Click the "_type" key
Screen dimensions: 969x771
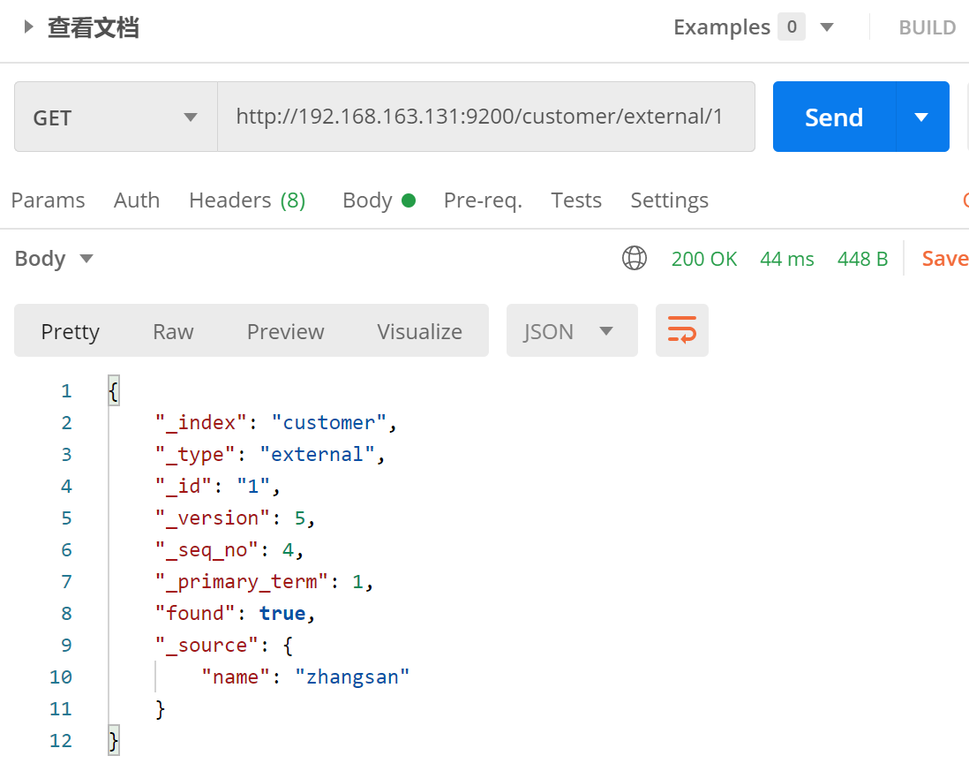pyautogui.click(x=195, y=455)
